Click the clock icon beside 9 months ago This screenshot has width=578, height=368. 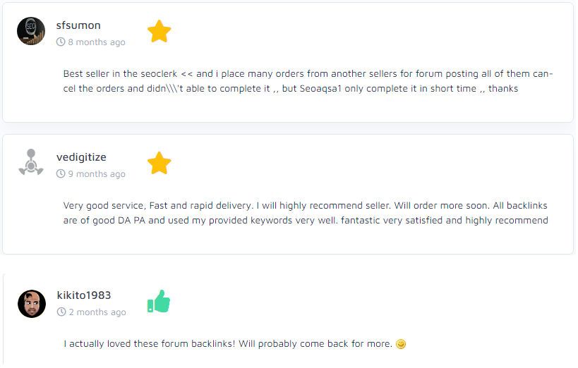[61, 174]
